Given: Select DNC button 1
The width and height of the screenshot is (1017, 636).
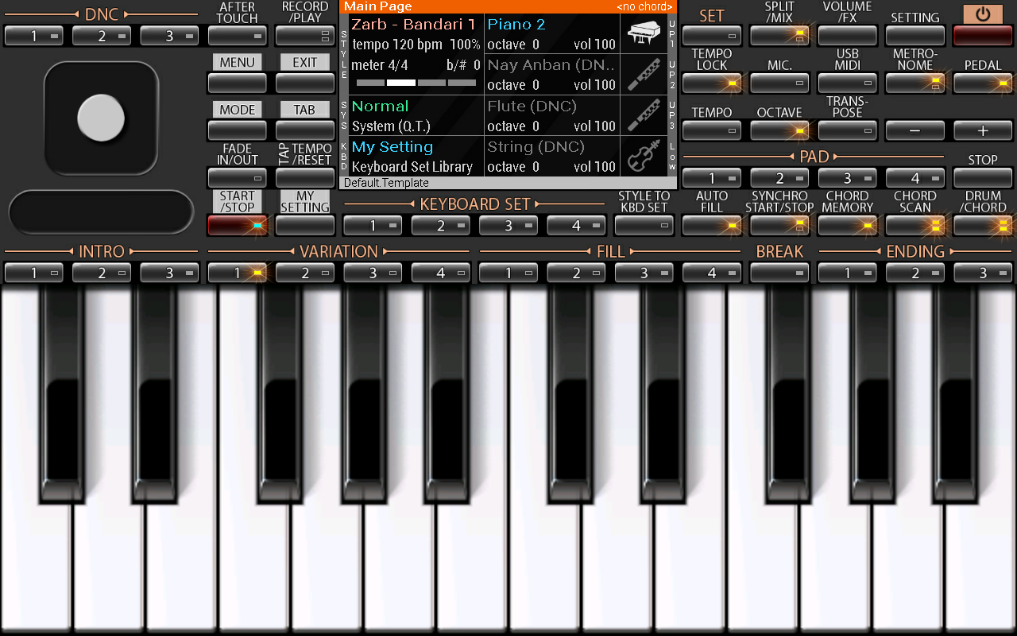Looking at the screenshot, I should point(34,36).
